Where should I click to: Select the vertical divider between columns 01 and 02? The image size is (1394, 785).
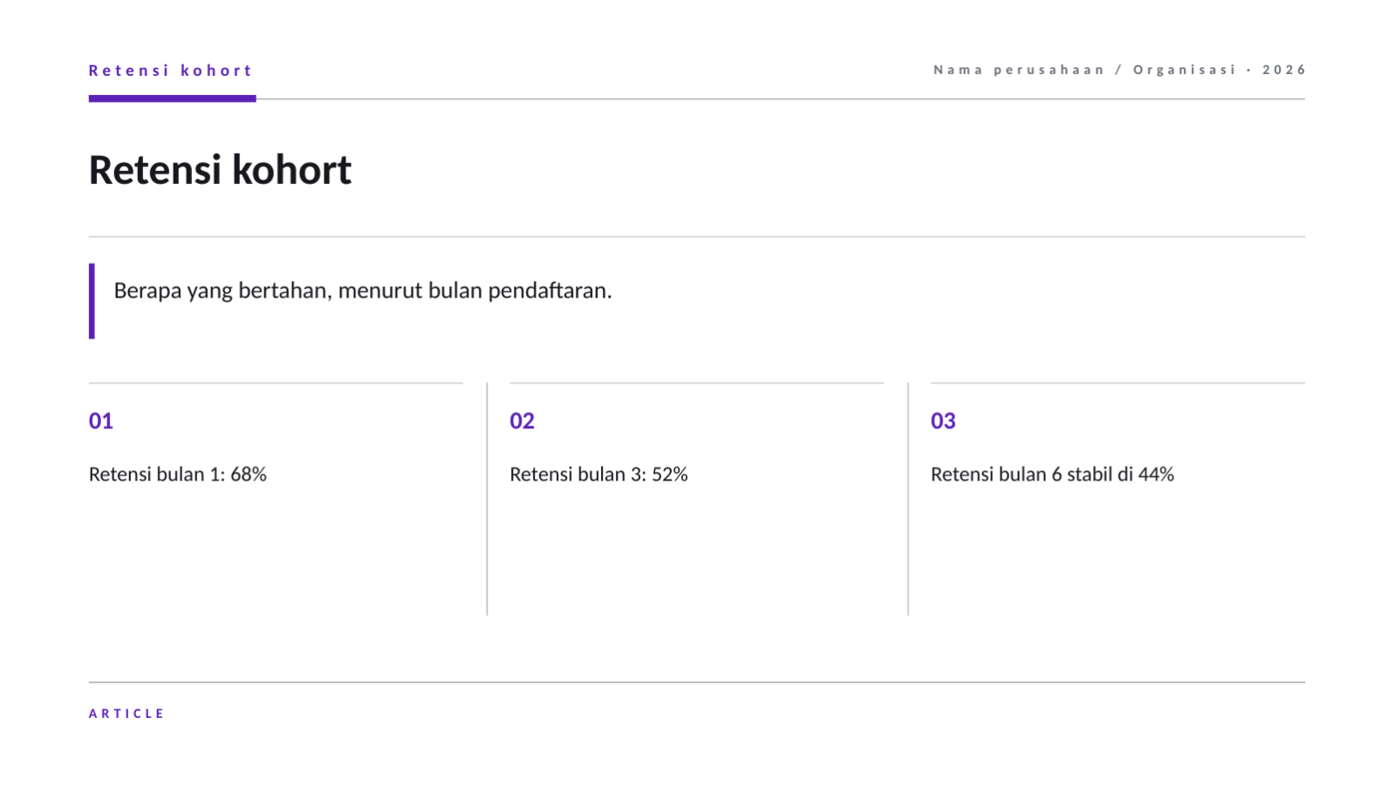[487, 499]
